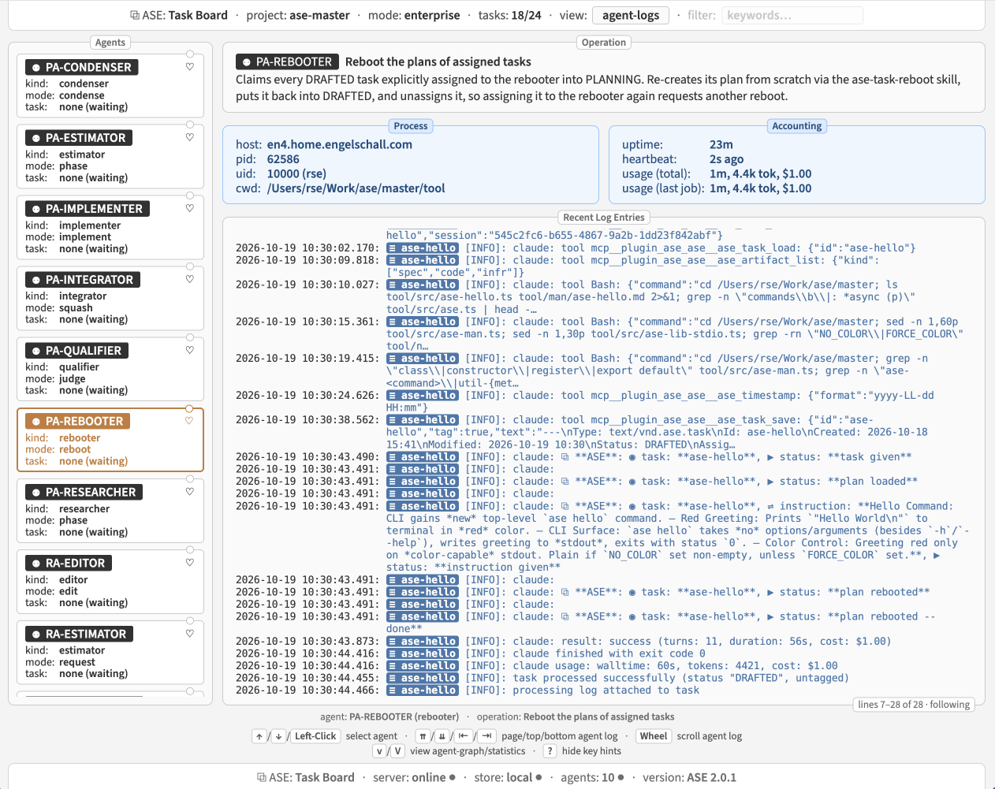Click the server online status dot
This screenshot has height=789, width=995.
[453, 777]
